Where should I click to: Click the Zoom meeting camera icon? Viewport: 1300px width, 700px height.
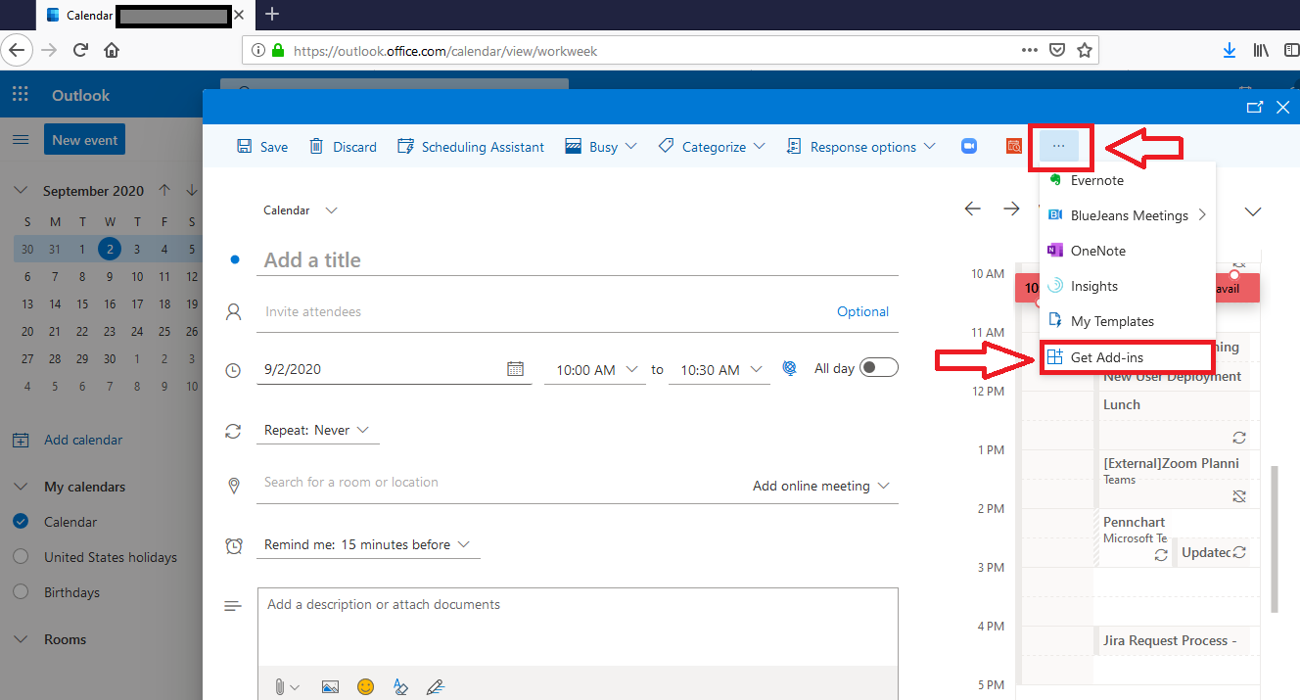[x=968, y=145]
